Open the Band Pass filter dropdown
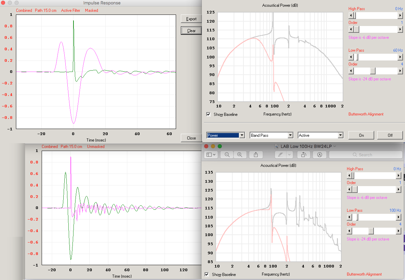 tap(290, 135)
